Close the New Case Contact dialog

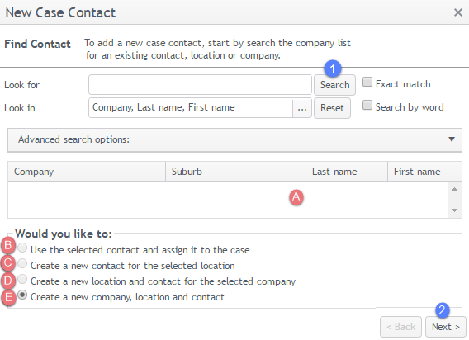458,12
